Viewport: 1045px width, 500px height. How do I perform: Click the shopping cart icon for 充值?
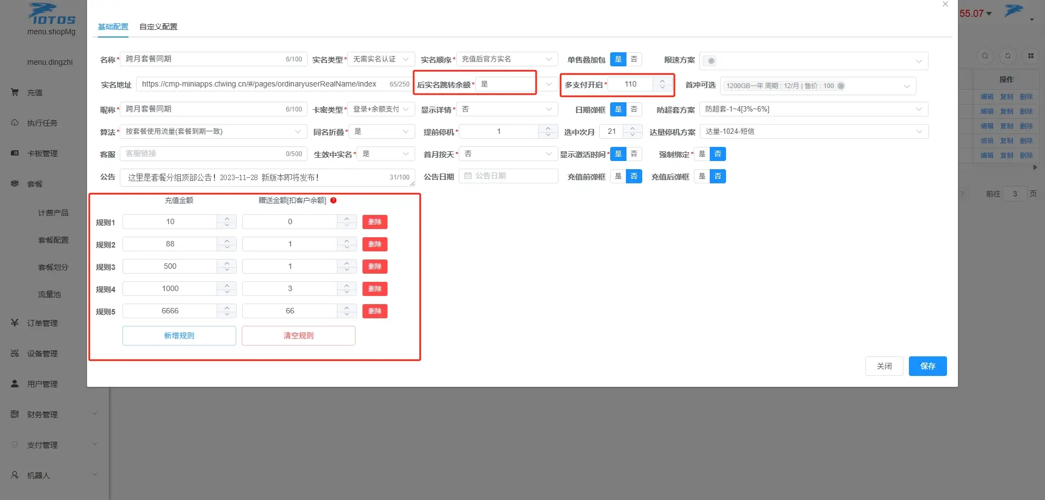click(x=15, y=92)
